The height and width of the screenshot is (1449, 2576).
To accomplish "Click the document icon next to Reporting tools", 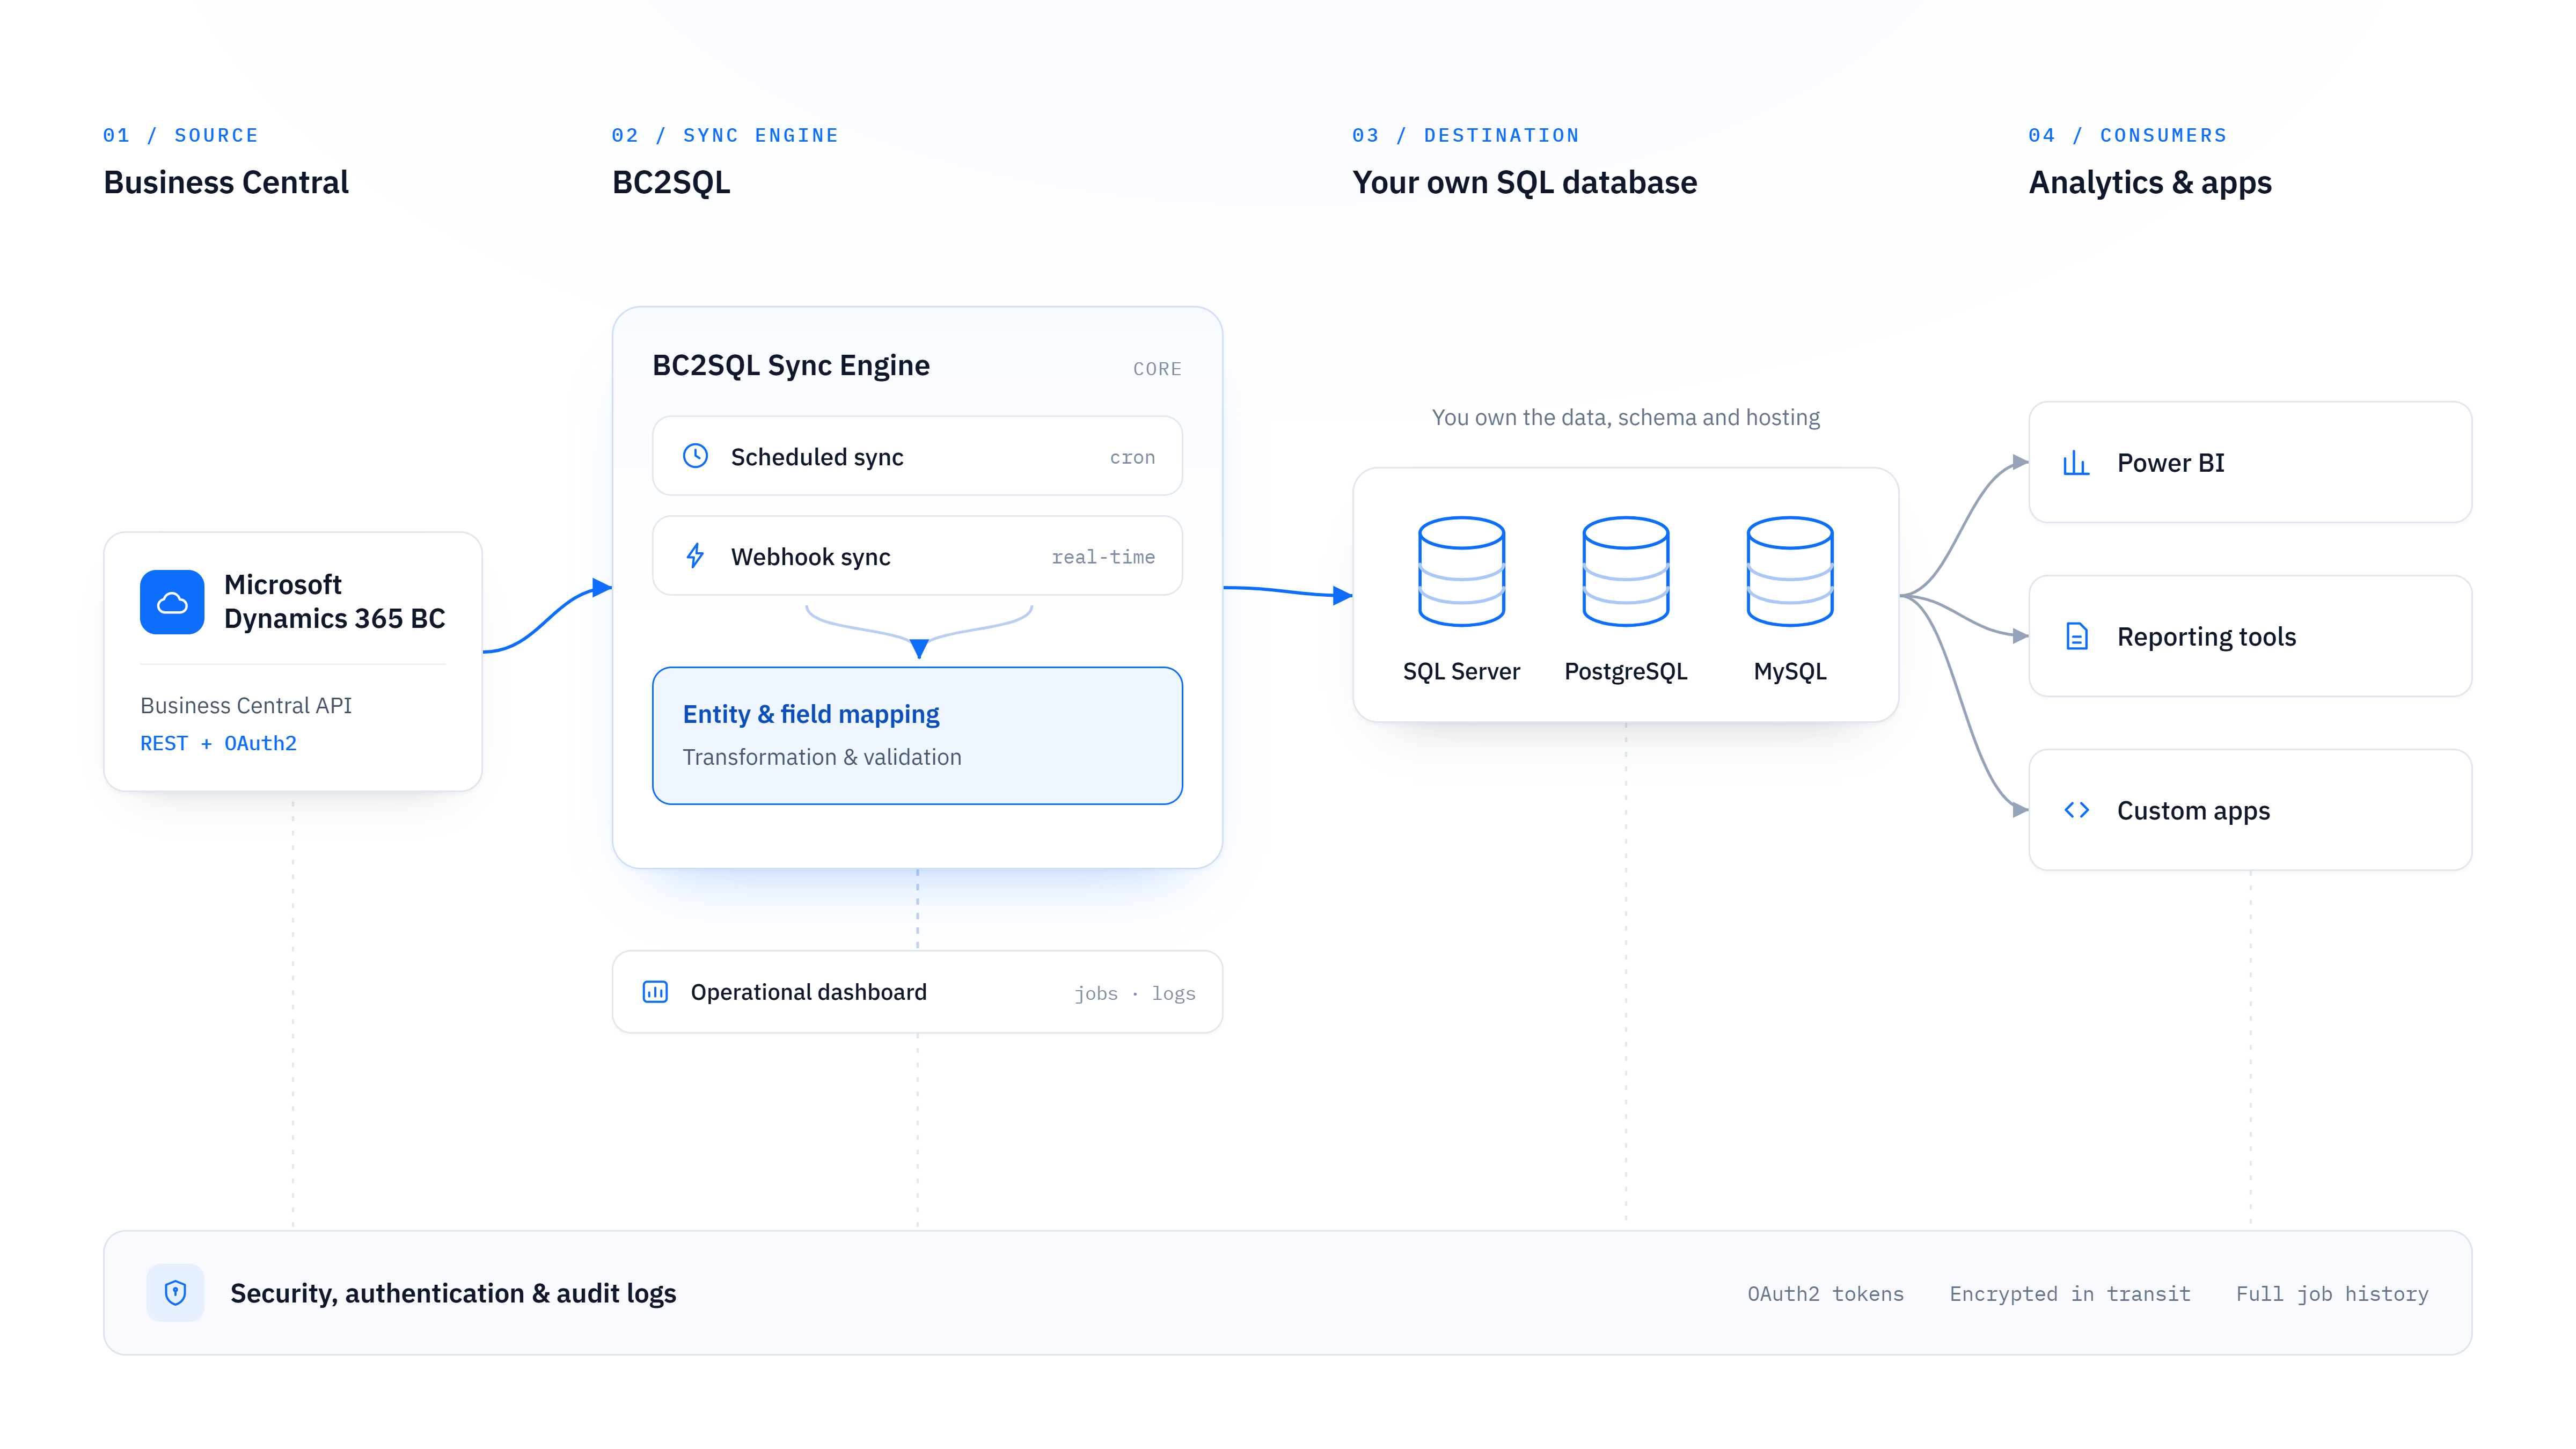I will click(x=2076, y=636).
